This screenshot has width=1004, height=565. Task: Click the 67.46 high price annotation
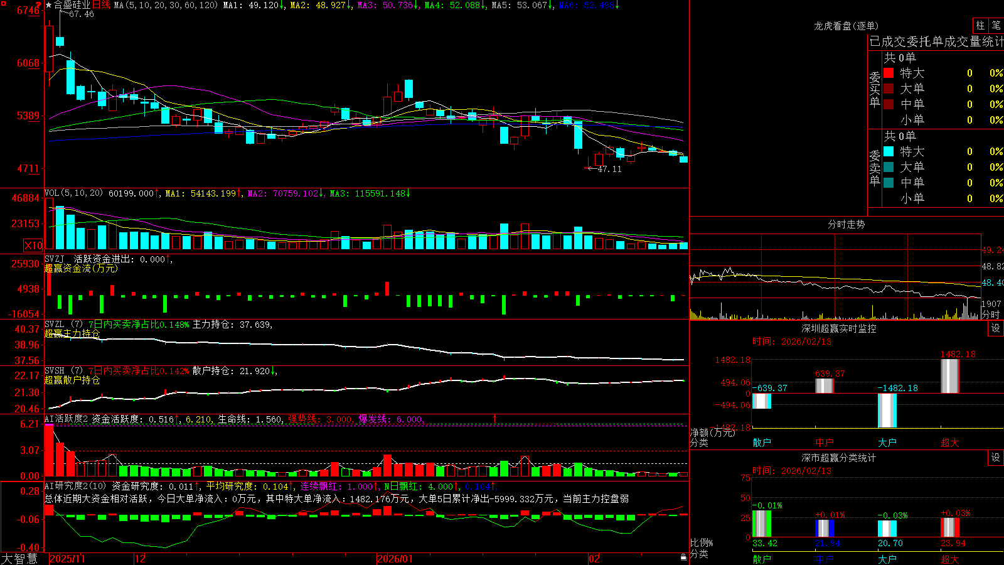(81, 14)
